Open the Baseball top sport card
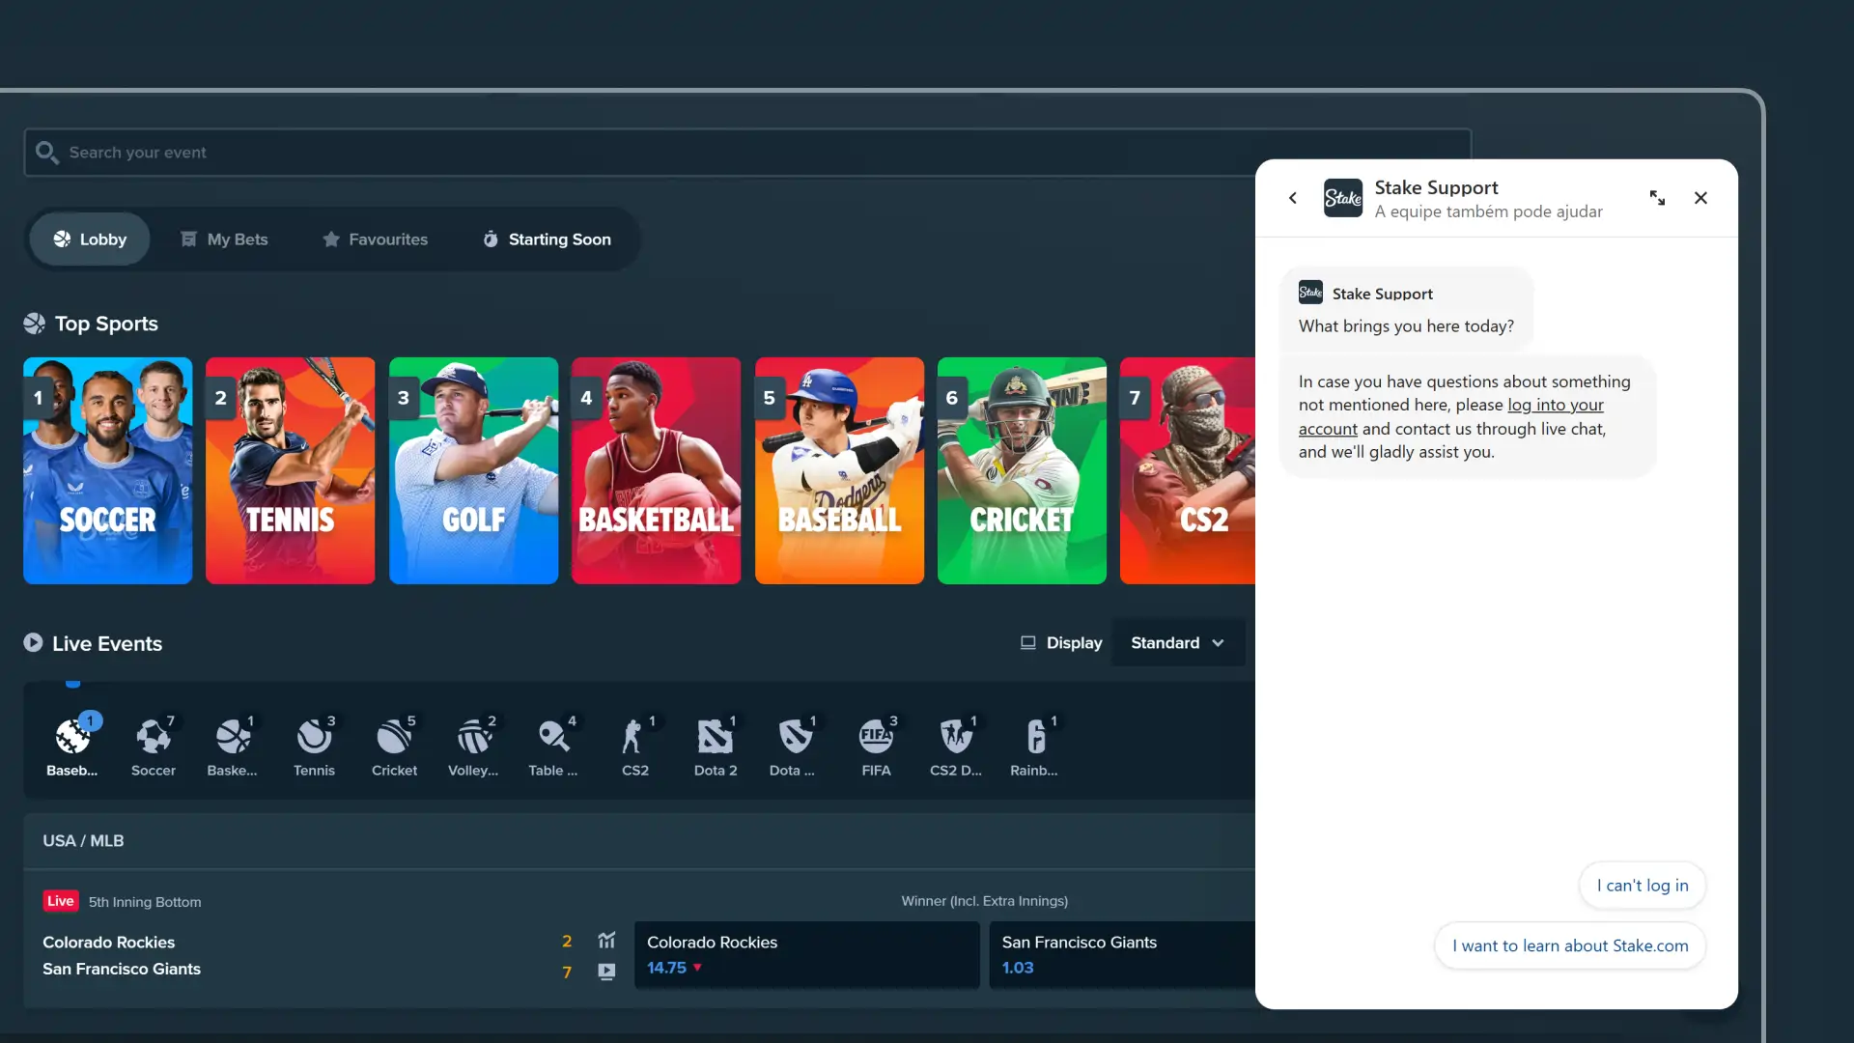 point(839,470)
